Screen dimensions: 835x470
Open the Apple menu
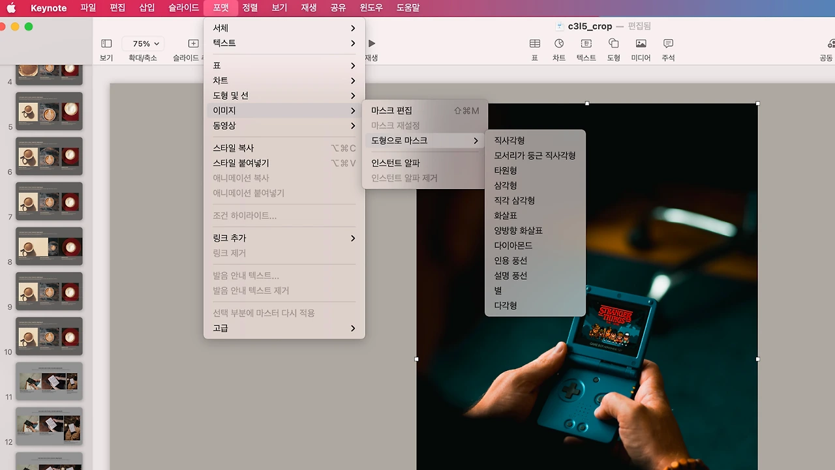pos(11,8)
